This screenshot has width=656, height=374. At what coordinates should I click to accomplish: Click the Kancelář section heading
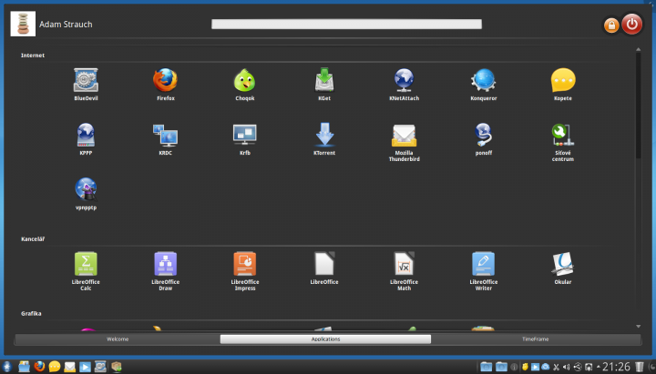pyautogui.click(x=33, y=239)
